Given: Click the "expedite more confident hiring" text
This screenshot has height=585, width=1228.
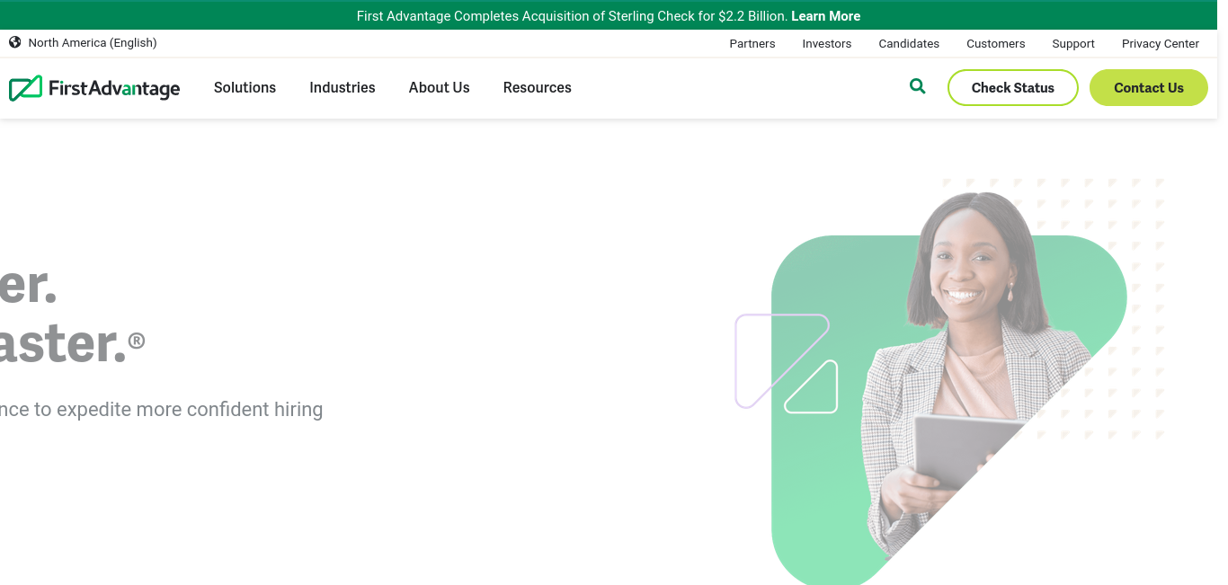Looking at the screenshot, I should tap(190, 409).
